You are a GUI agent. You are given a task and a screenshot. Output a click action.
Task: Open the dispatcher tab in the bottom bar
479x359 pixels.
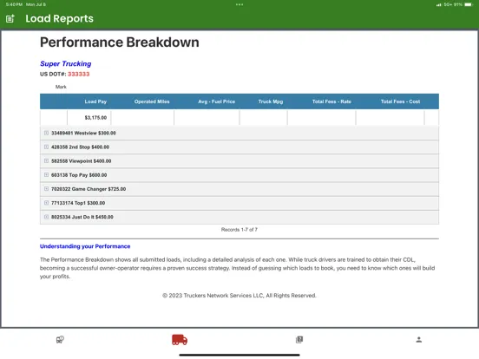pos(60,339)
